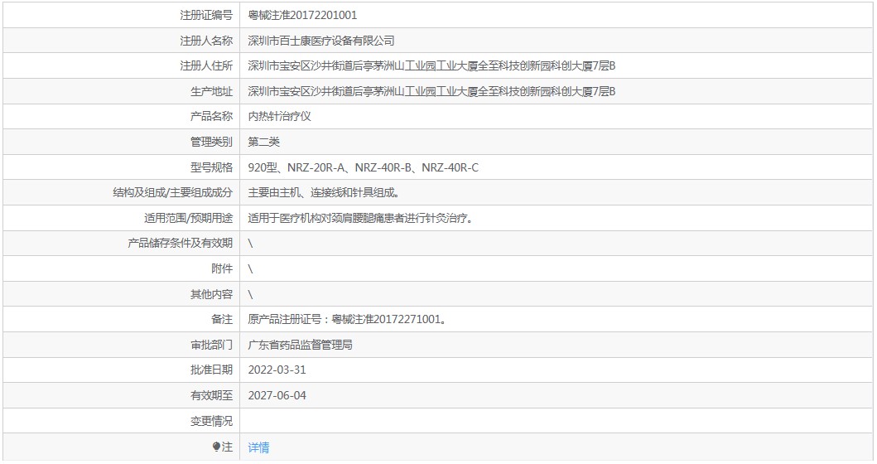Click the 结构及组成/主要组成成分 label
Viewport: 877px width, 464px height.
(x=173, y=192)
